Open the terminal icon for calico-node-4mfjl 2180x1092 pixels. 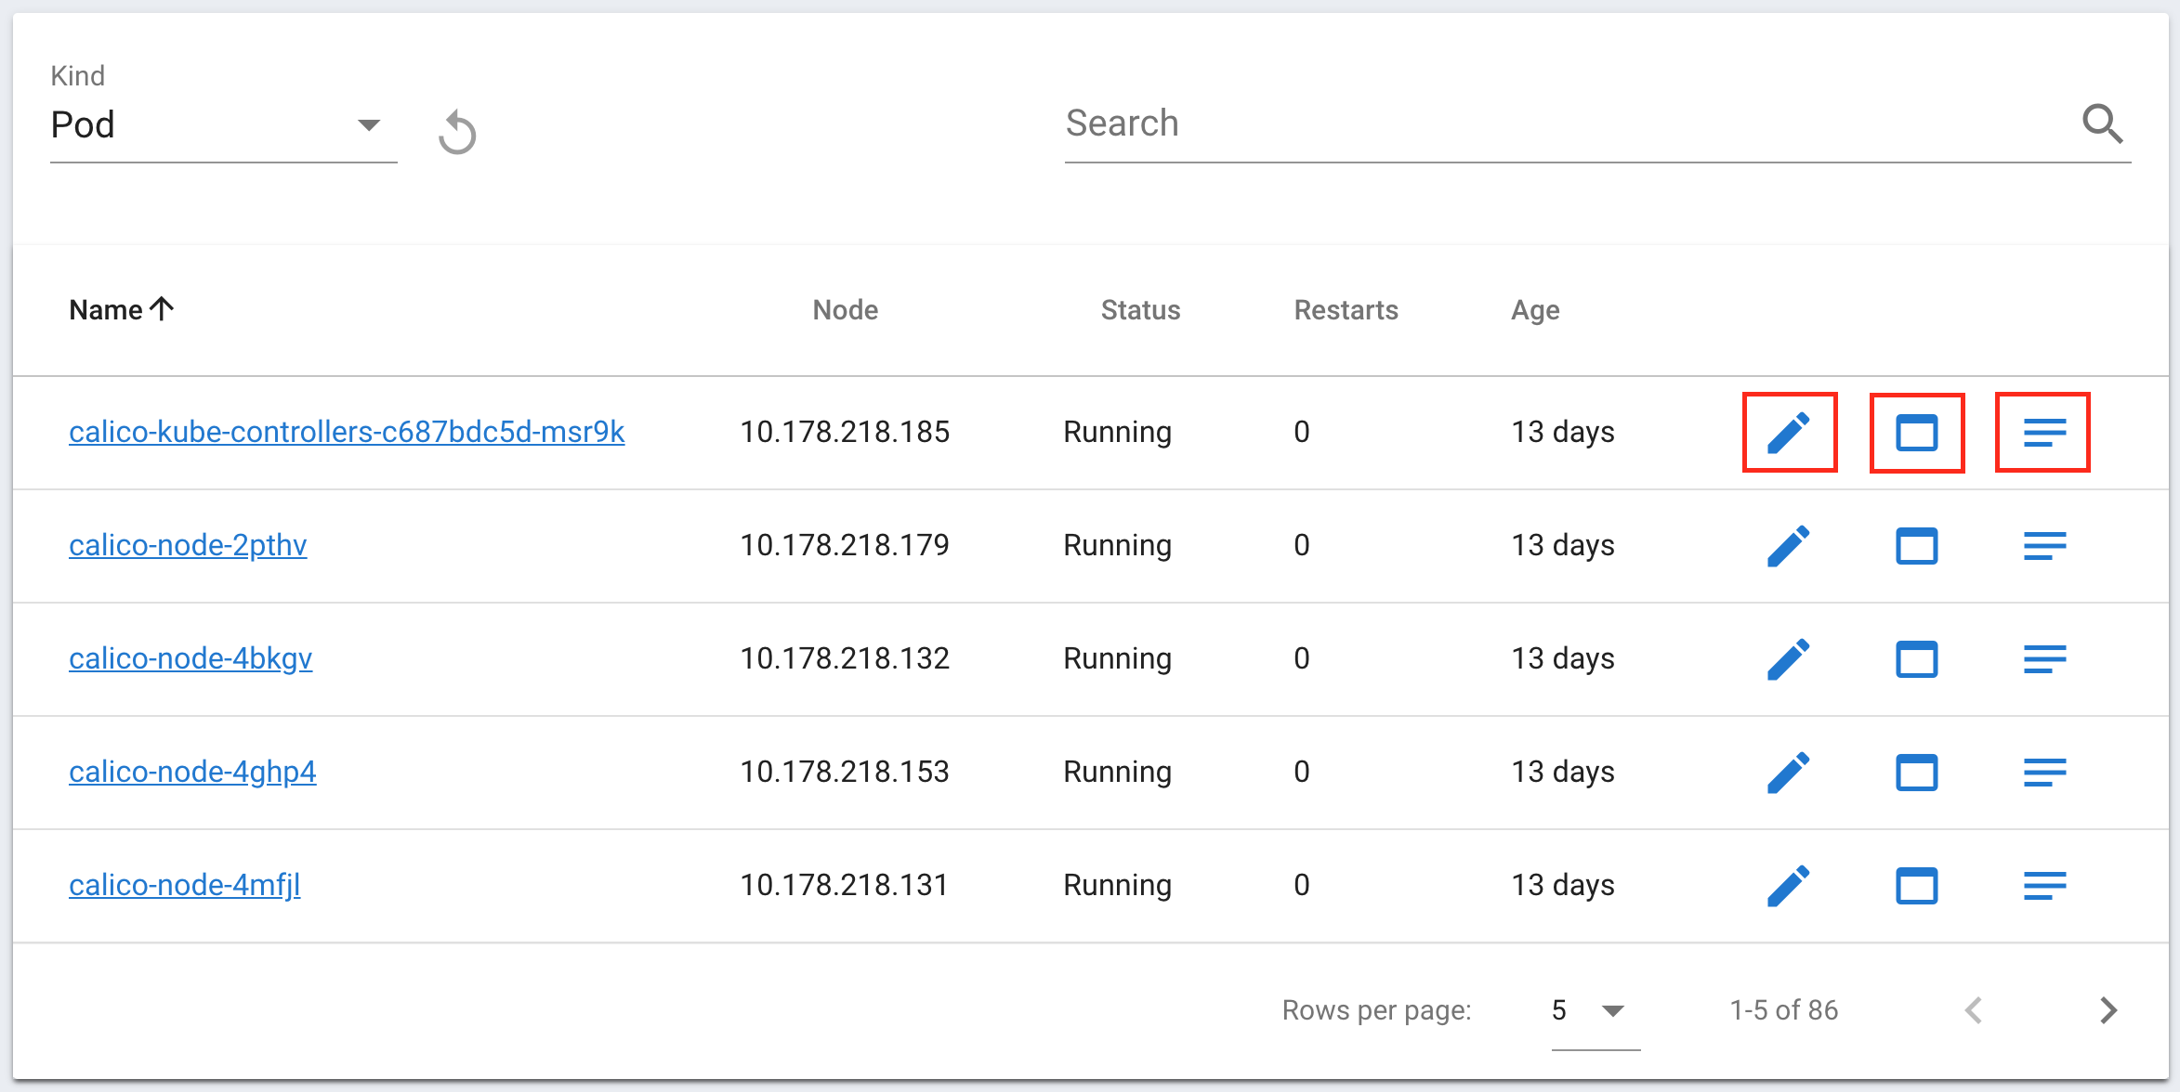pyautogui.click(x=1916, y=886)
